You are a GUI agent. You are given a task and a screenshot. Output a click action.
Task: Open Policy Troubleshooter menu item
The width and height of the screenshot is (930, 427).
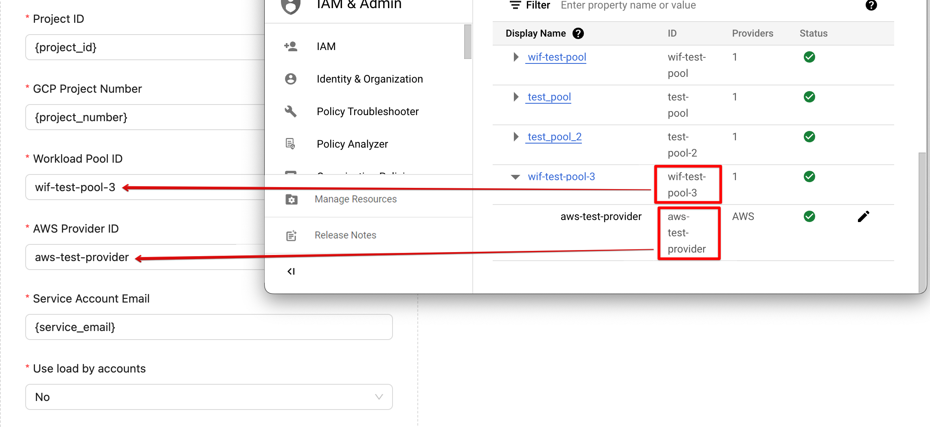(x=367, y=111)
